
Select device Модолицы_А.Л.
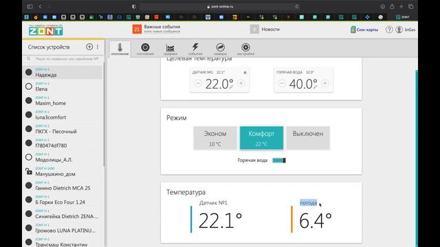63,157
